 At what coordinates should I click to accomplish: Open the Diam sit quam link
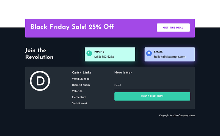pyautogui.click(x=81, y=85)
